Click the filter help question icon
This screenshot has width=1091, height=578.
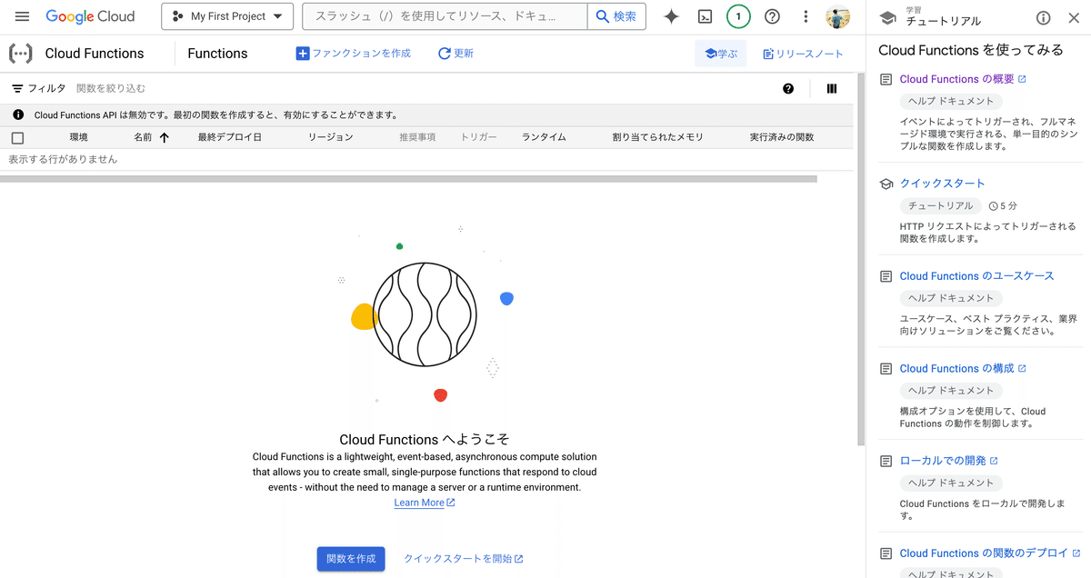(x=788, y=88)
